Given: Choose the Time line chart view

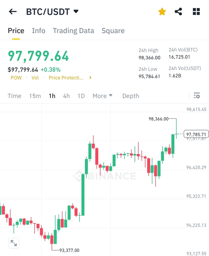Looking at the screenshot, I should click(14, 96).
